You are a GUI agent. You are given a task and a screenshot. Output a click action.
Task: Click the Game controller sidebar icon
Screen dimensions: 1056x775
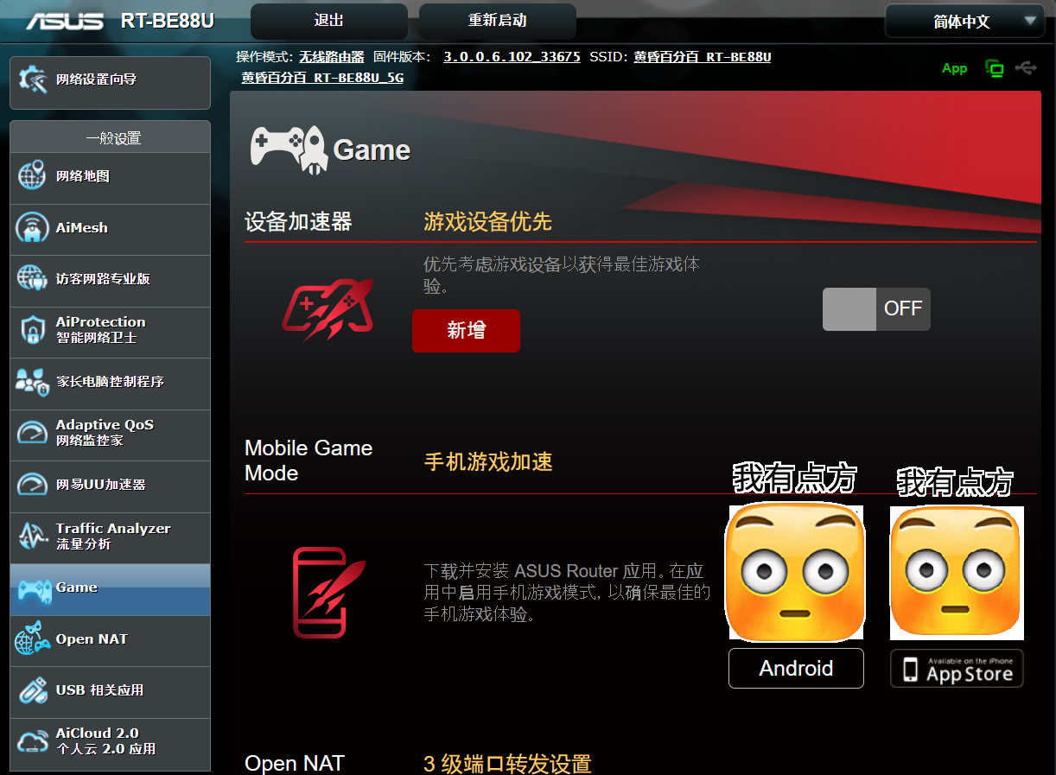click(34, 590)
